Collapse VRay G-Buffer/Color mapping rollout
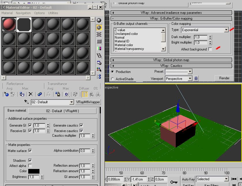The height and width of the screenshot is (186, 242). point(171,18)
